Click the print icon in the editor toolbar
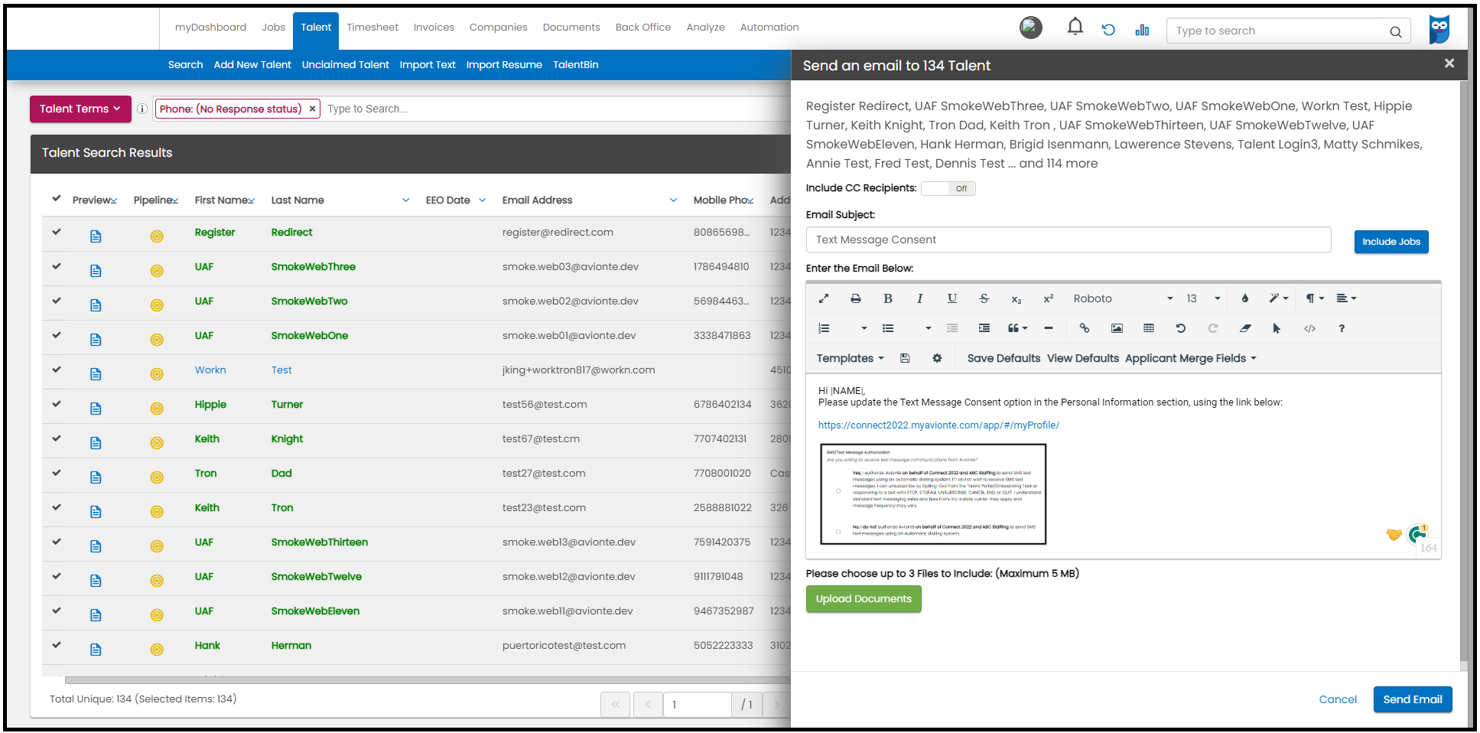The height and width of the screenshot is (733, 1480). [855, 298]
